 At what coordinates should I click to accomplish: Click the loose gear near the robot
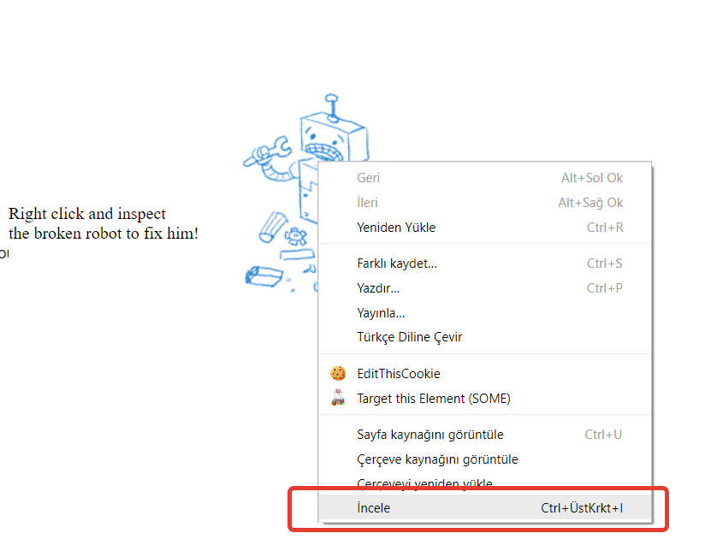[x=296, y=234]
